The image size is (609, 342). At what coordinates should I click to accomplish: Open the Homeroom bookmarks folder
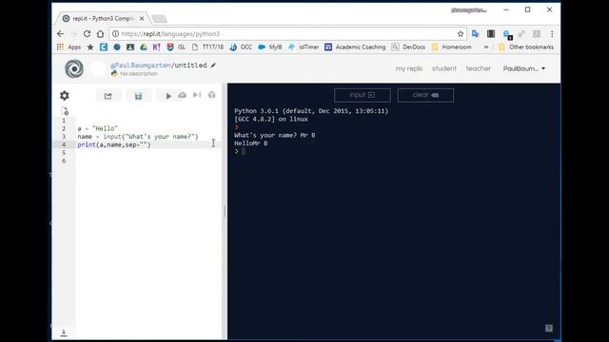(x=451, y=47)
